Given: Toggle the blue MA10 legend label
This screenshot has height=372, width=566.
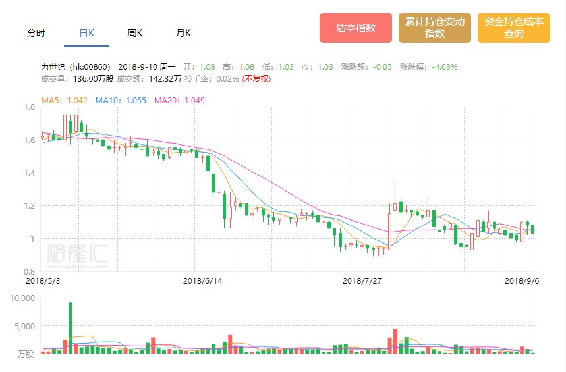Looking at the screenshot, I should (x=121, y=101).
